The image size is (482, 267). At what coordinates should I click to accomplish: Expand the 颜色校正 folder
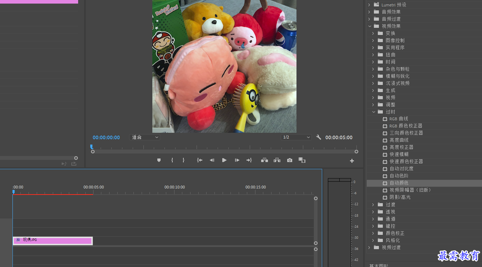[373, 233]
